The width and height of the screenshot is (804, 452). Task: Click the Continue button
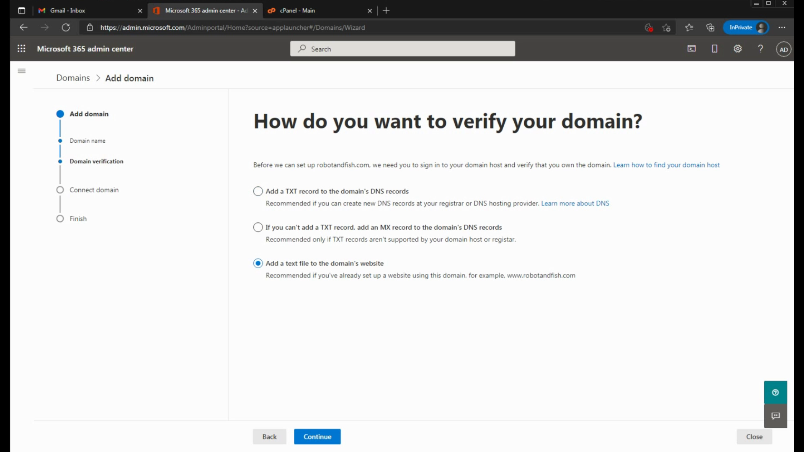[317, 437]
